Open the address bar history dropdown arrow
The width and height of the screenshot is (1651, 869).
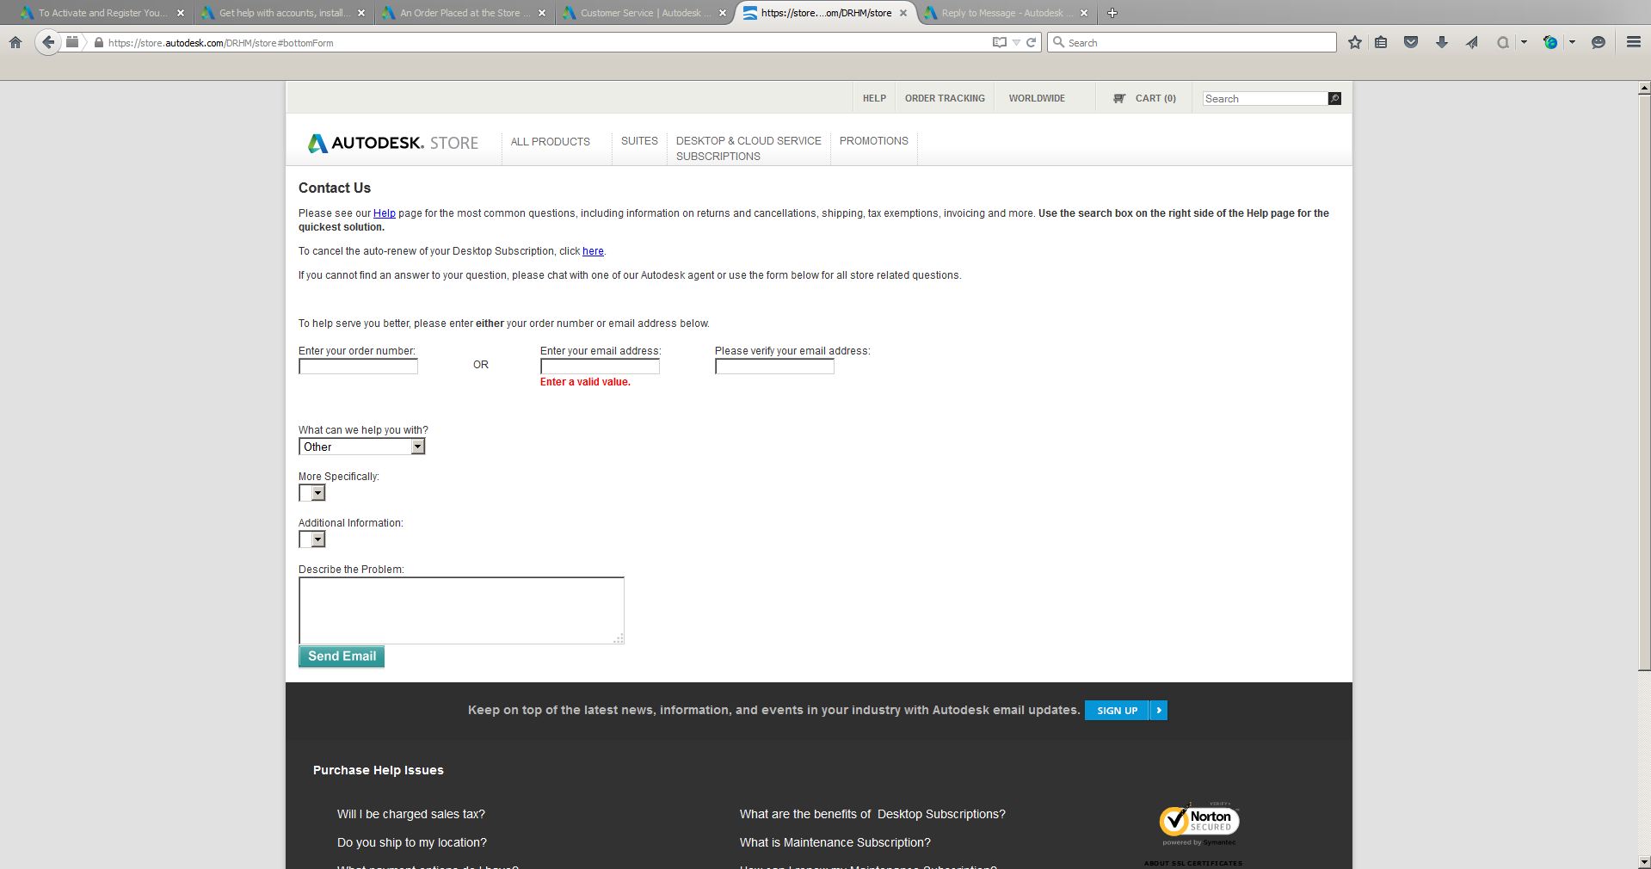click(x=1016, y=42)
